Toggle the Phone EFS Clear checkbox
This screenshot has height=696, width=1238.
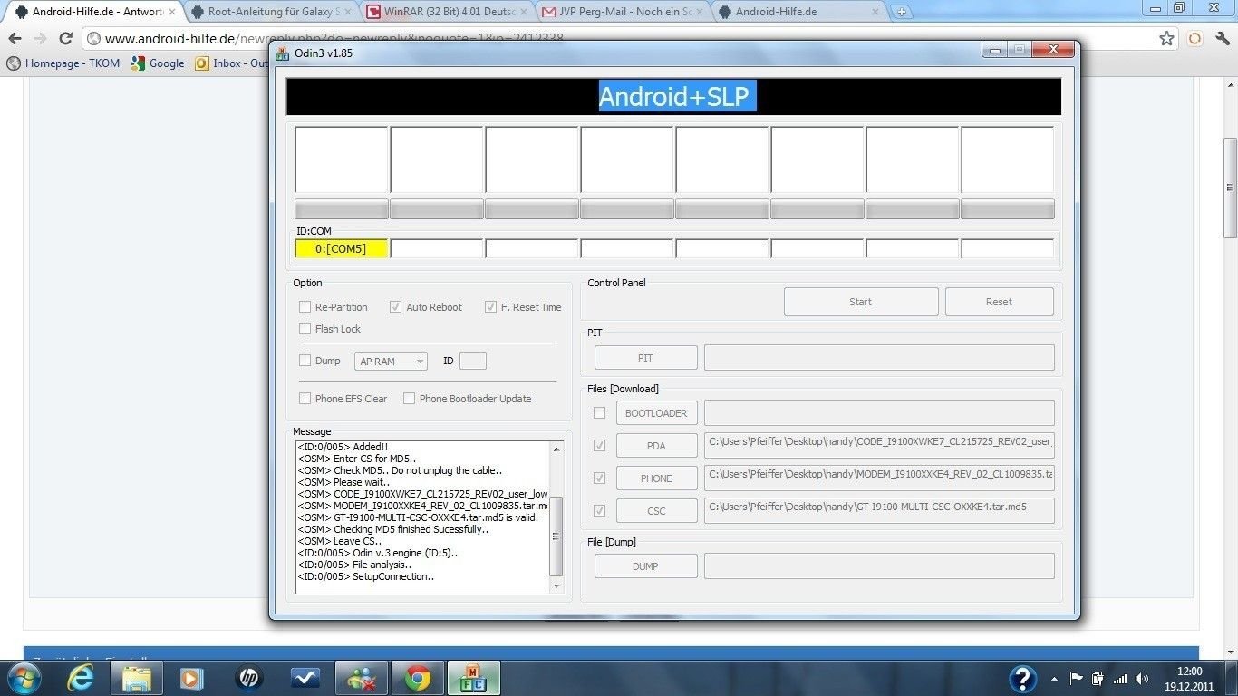pyautogui.click(x=305, y=399)
